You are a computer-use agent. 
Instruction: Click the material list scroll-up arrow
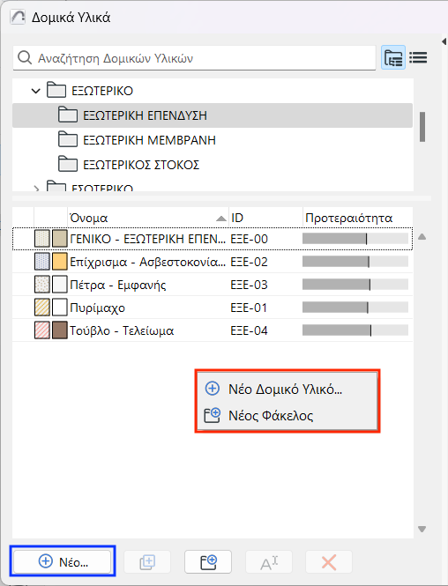tap(422, 236)
